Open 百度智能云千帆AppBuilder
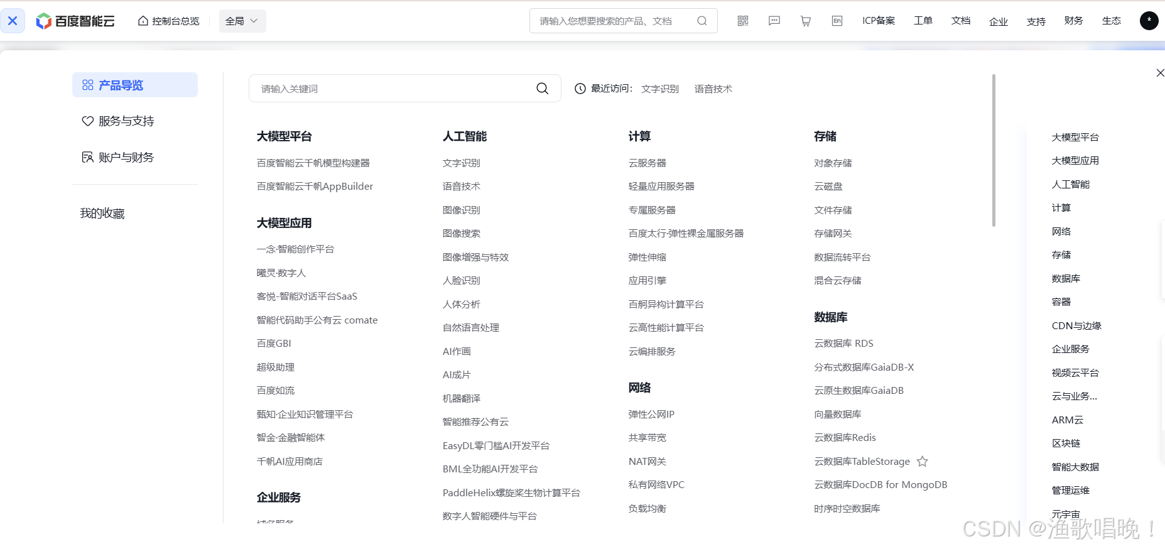This screenshot has width=1165, height=549. point(315,187)
